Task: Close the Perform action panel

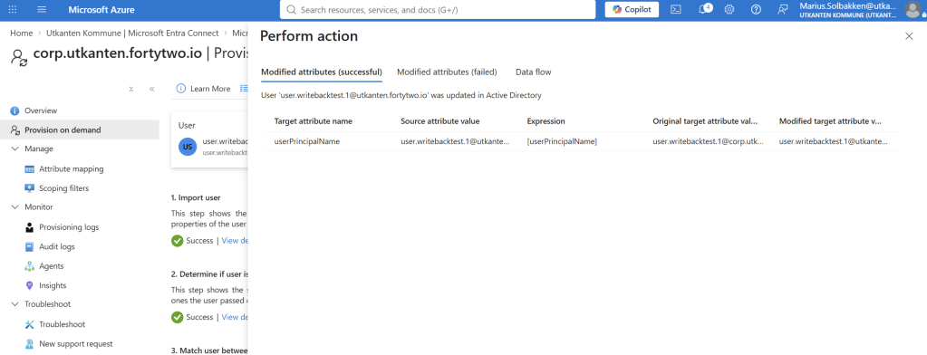Action: click(909, 36)
